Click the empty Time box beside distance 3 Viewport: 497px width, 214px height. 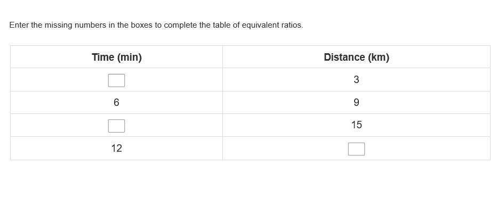coord(116,80)
